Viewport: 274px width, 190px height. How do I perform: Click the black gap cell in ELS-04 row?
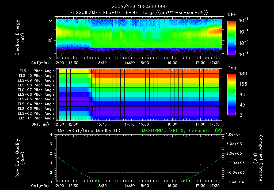point(89,104)
